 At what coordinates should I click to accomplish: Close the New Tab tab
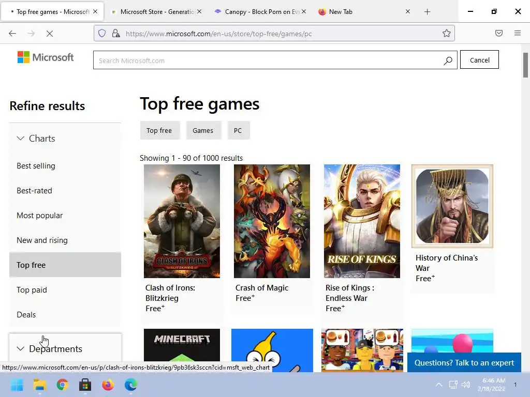pos(408,11)
